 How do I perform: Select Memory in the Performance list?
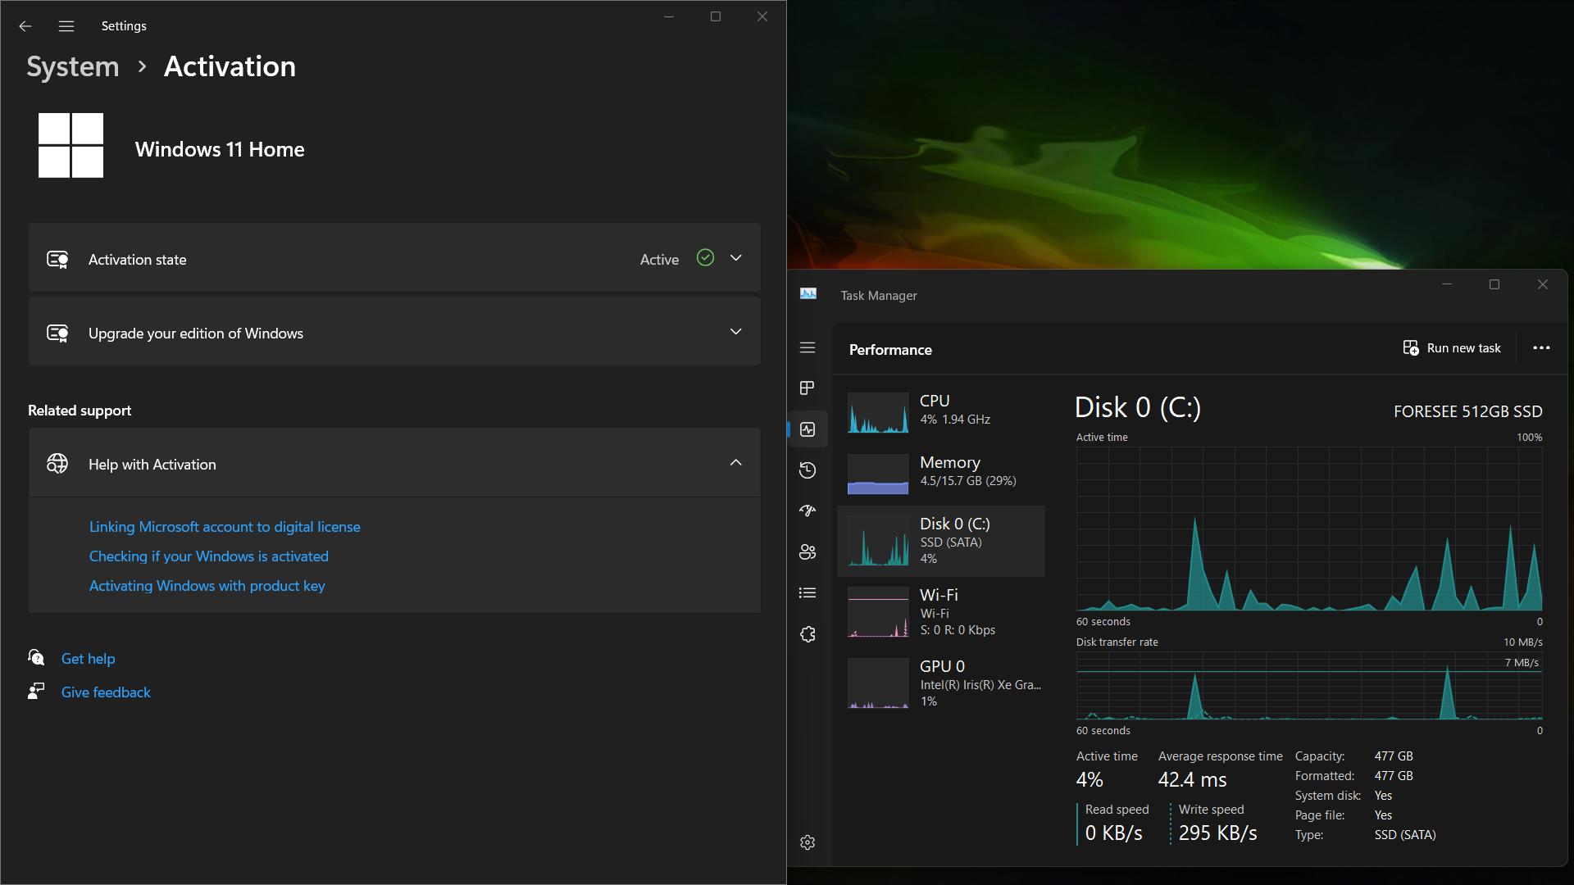click(941, 473)
